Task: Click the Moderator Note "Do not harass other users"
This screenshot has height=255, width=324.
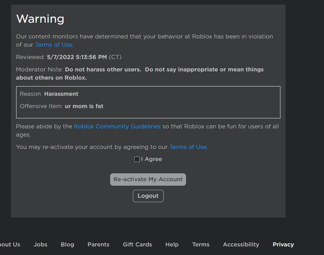Action: pos(103,69)
